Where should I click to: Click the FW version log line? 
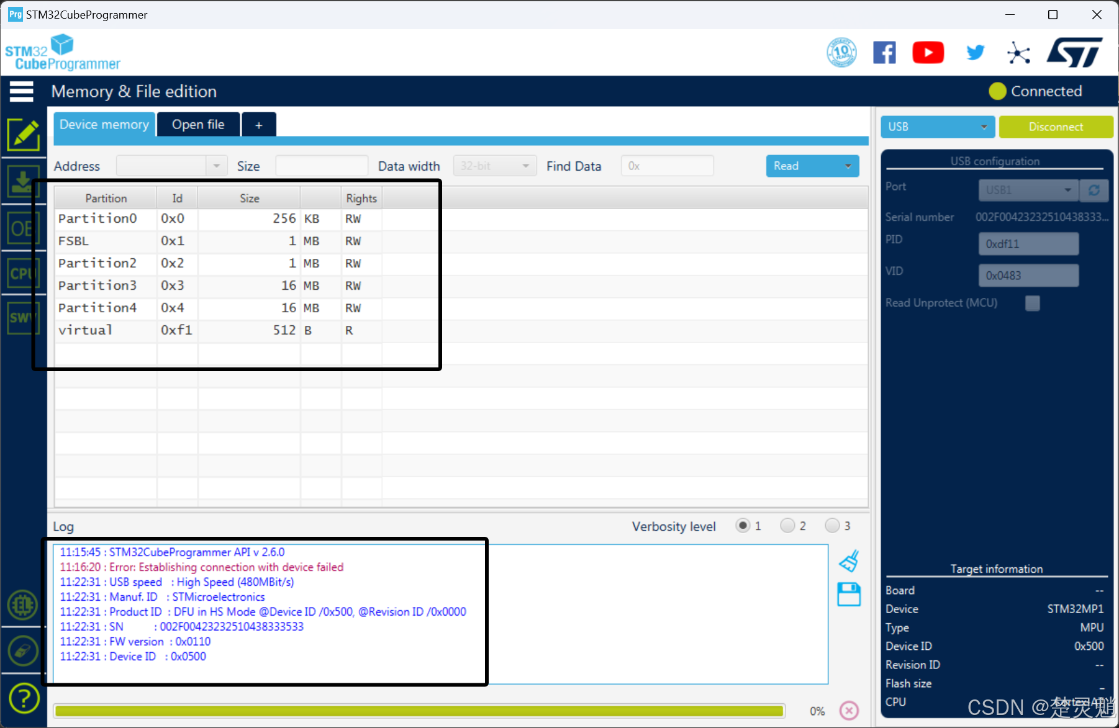pyautogui.click(x=135, y=642)
